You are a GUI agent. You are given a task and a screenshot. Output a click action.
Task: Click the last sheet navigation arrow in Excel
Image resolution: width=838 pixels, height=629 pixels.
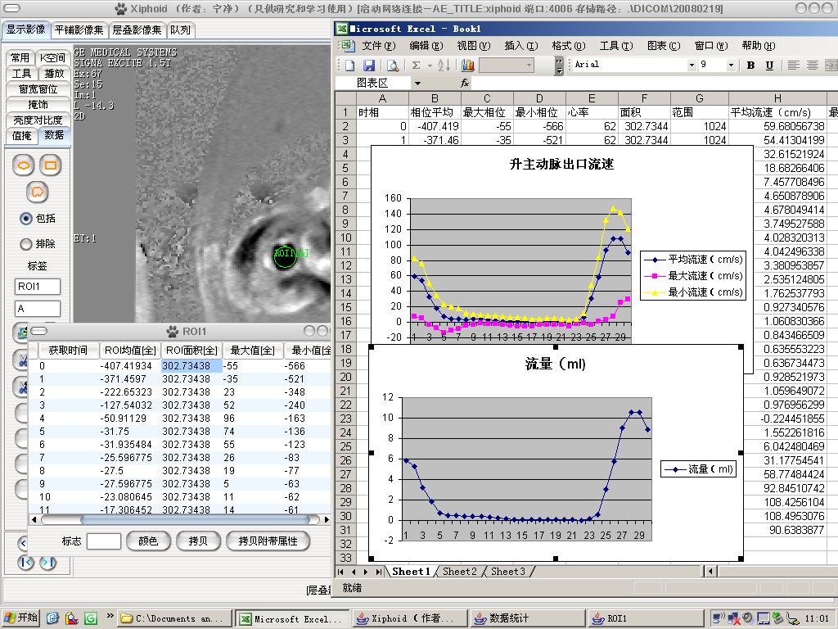point(378,572)
